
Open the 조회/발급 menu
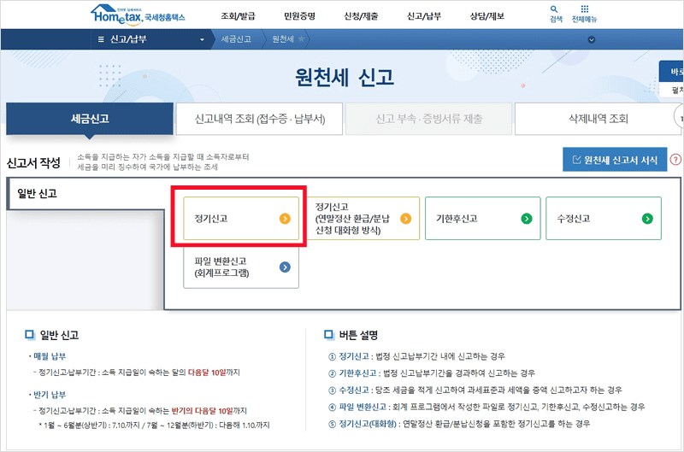pos(238,16)
